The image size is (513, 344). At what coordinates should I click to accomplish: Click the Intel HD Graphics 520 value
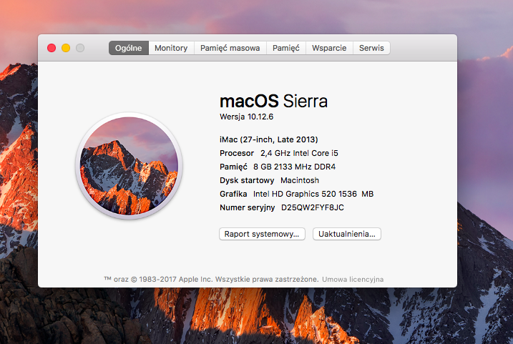click(313, 194)
